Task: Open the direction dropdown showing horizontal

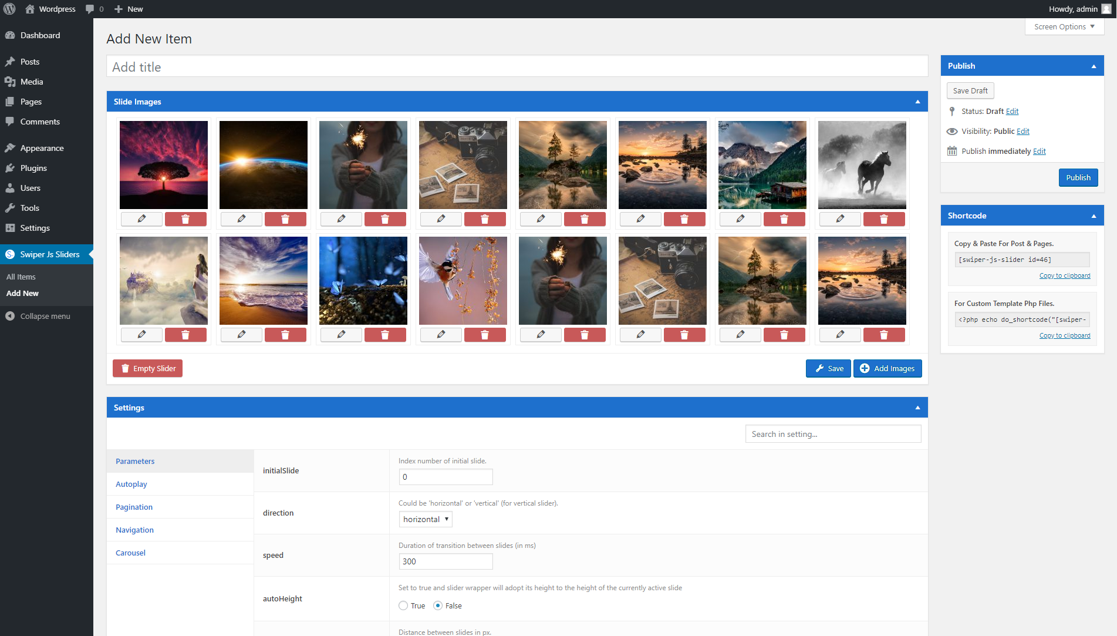Action: (x=426, y=519)
